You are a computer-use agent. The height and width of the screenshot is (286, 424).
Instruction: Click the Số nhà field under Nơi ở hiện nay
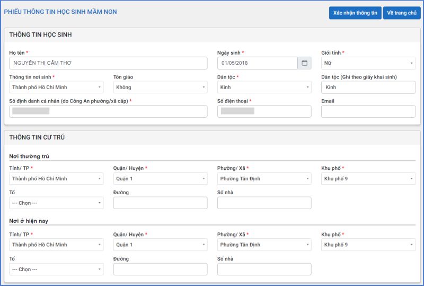click(x=264, y=270)
